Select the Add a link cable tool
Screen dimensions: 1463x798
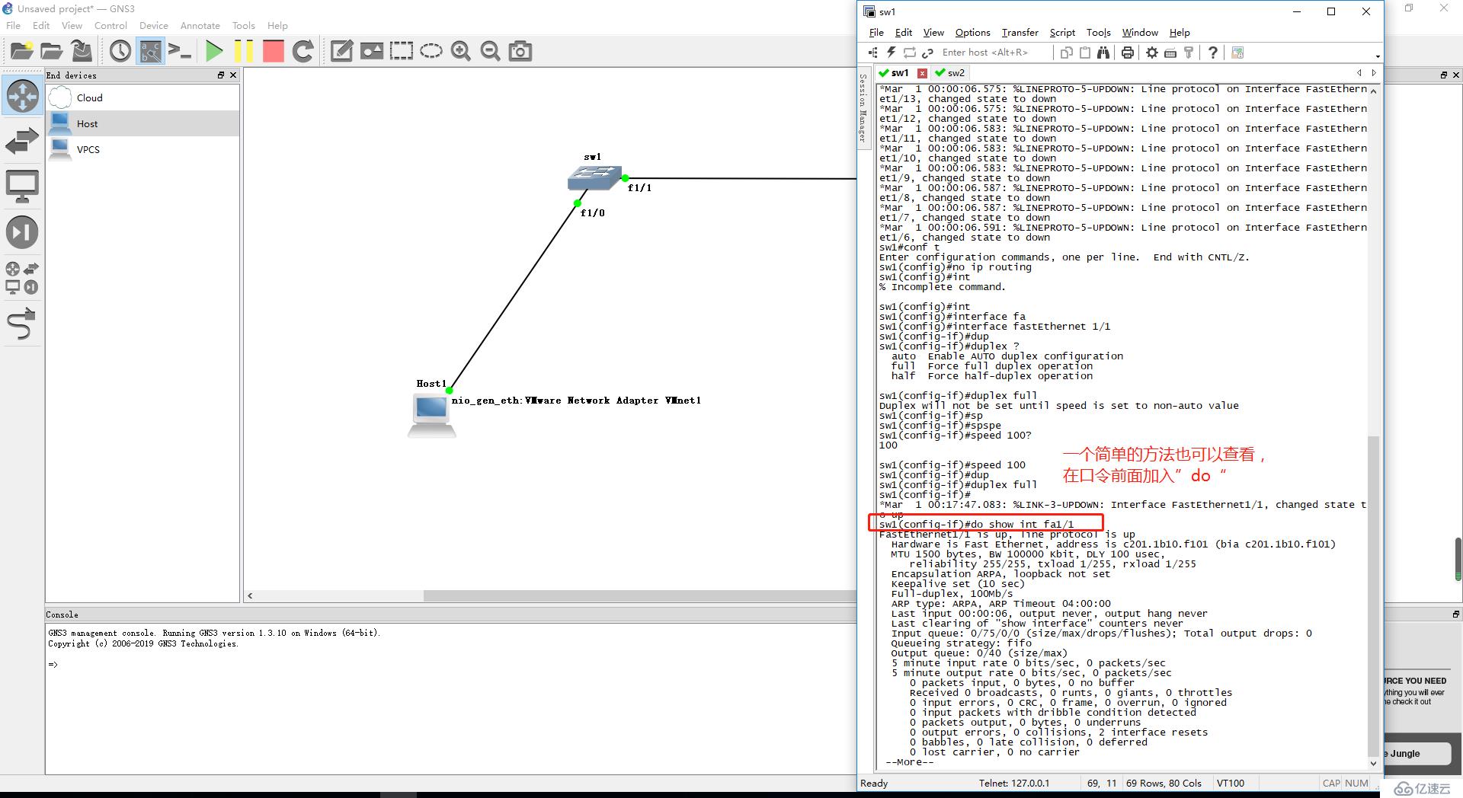[x=22, y=324]
